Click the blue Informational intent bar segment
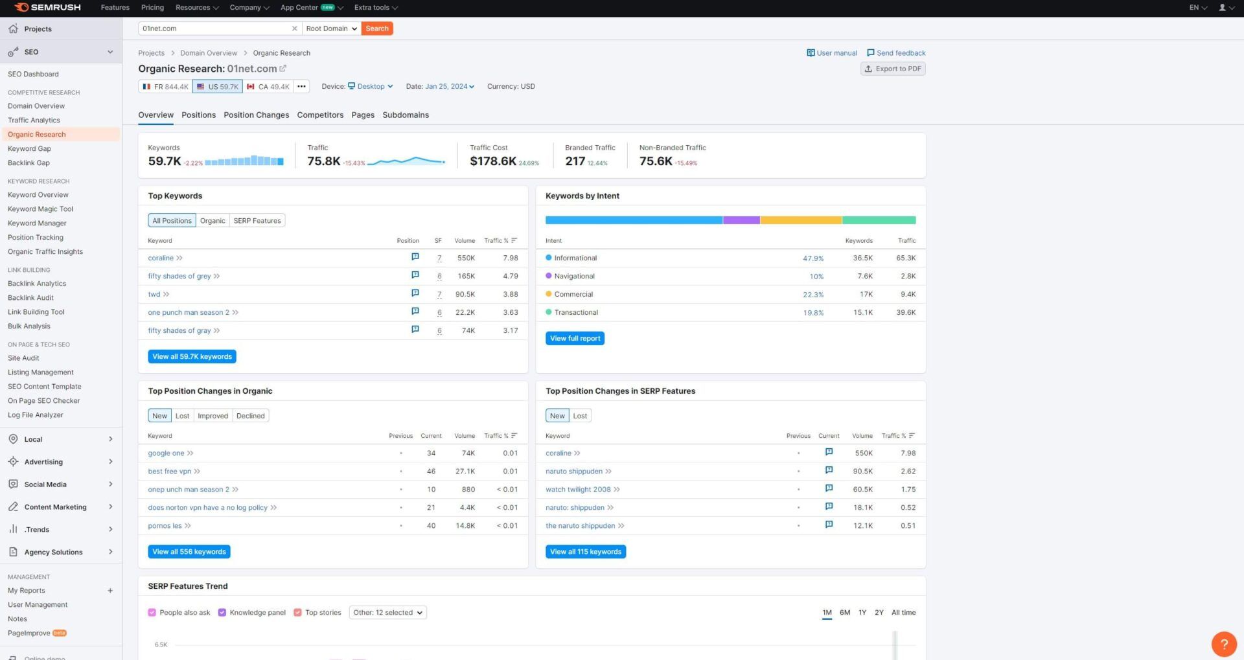 (x=634, y=220)
